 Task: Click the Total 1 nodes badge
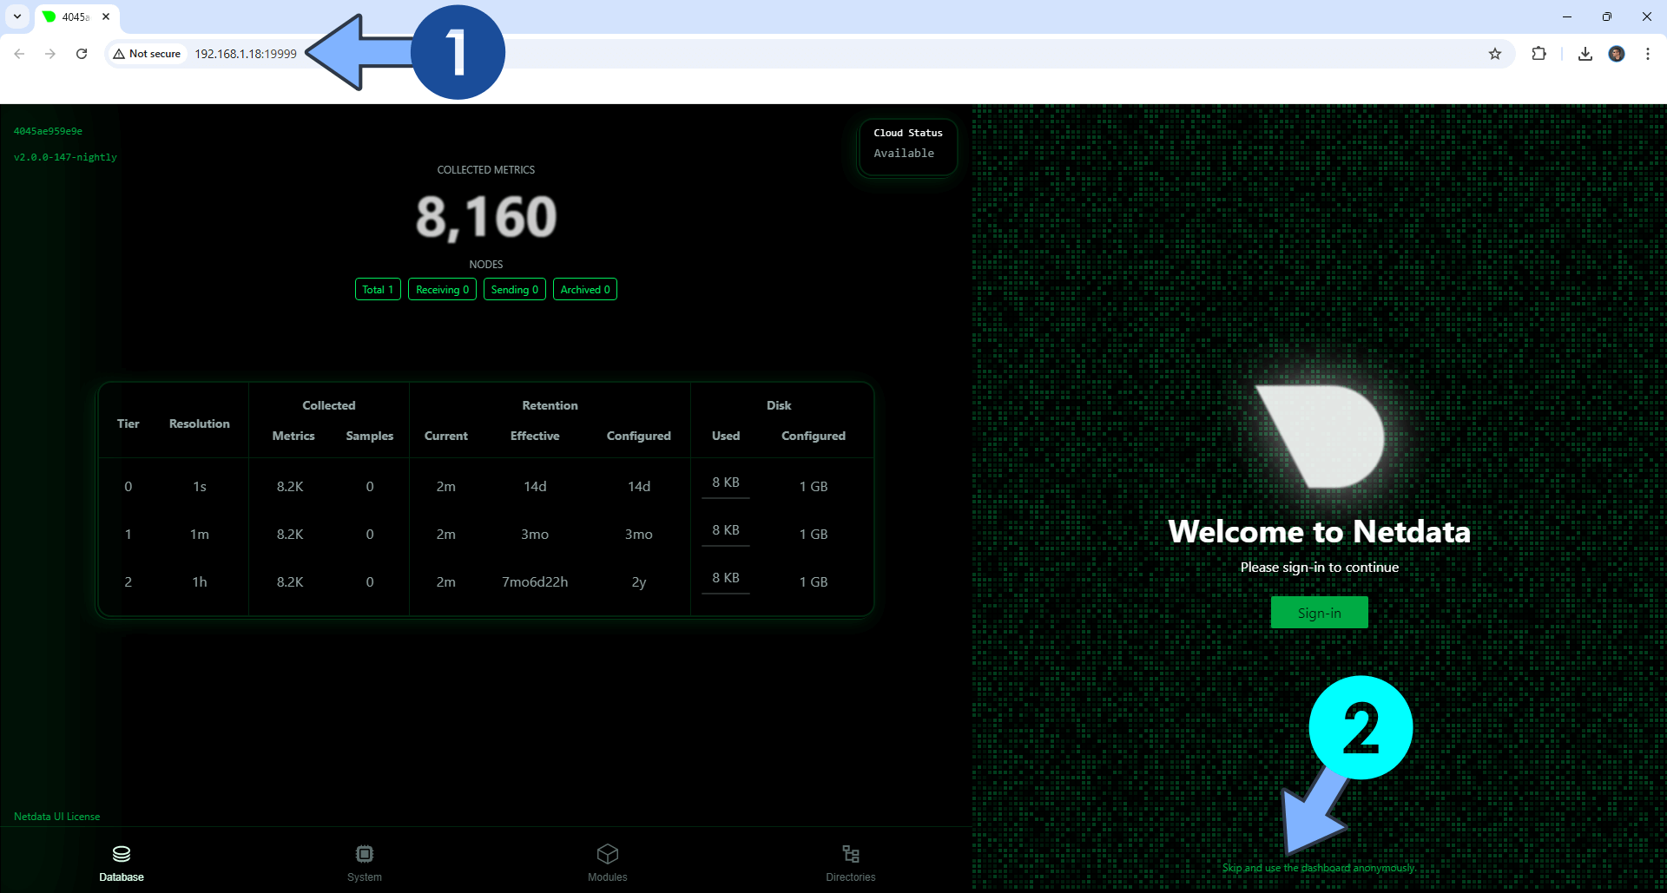tap(378, 289)
